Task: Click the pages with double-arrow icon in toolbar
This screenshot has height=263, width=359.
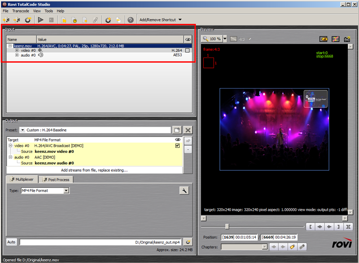Action: coord(118,20)
